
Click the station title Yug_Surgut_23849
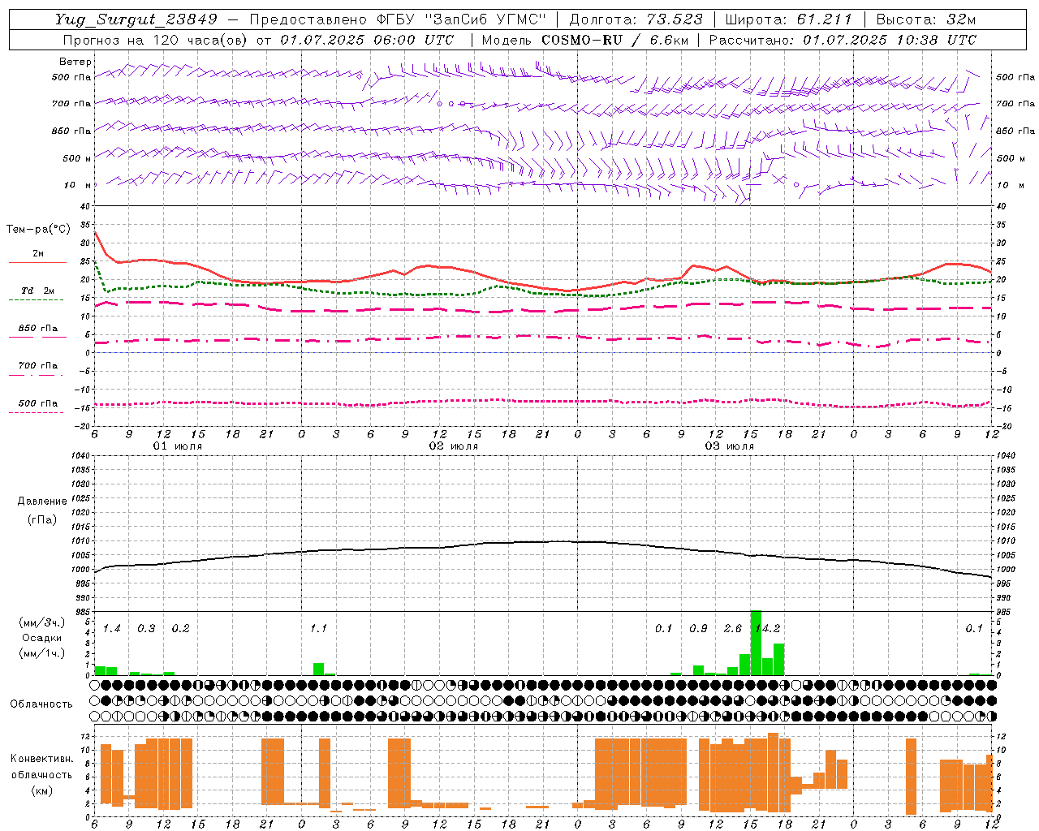[x=136, y=20]
